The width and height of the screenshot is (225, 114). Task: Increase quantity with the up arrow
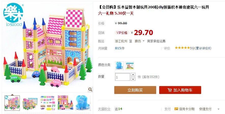click(133, 75)
